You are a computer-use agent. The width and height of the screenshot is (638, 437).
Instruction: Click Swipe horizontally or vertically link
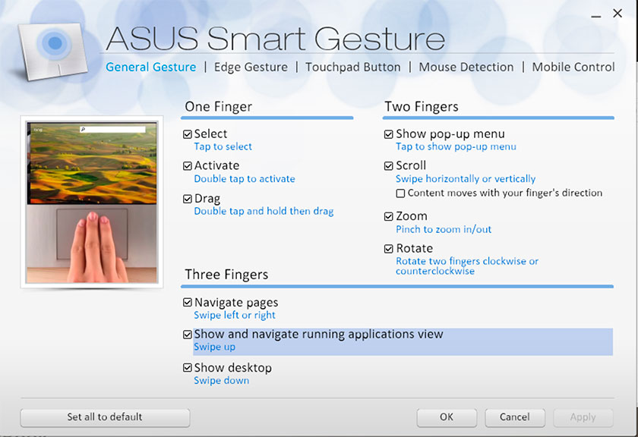point(466,179)
